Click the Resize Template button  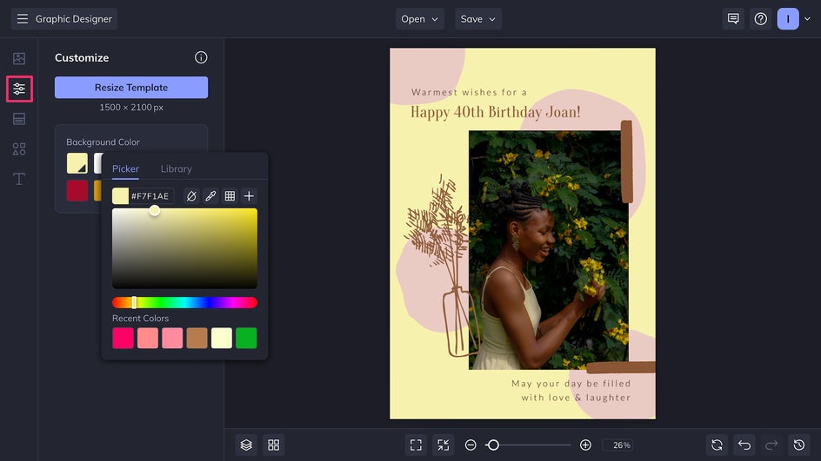coord(131,88)
